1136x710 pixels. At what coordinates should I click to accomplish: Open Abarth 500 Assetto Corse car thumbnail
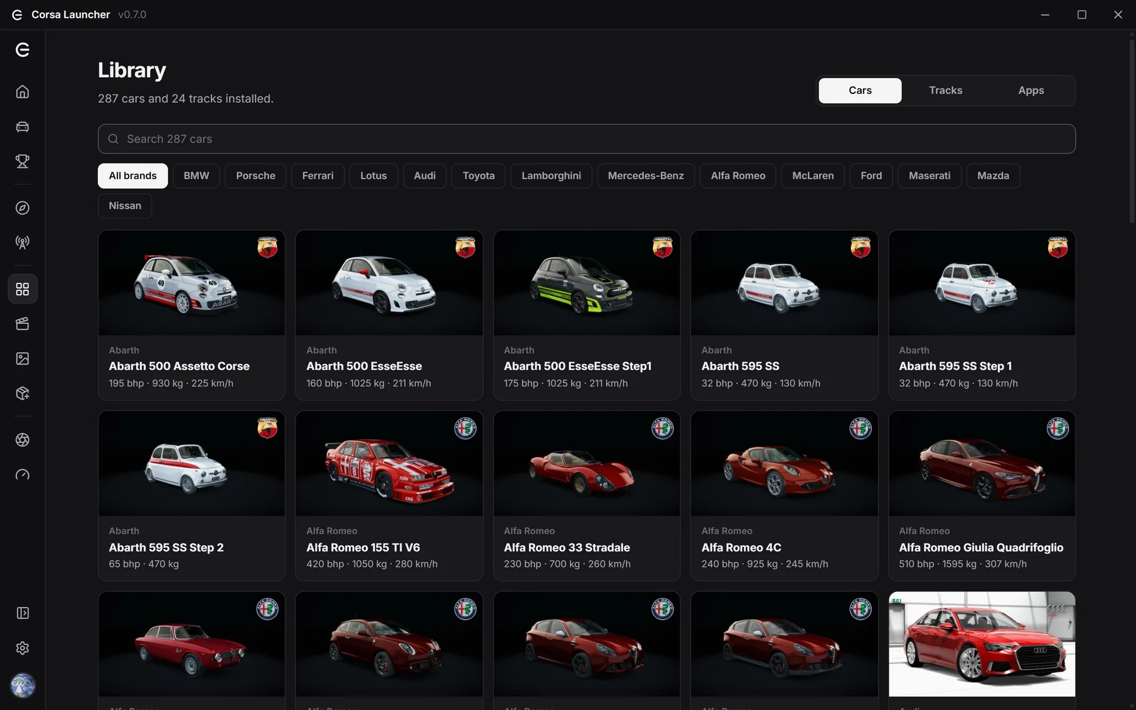[x=191, y=283]
